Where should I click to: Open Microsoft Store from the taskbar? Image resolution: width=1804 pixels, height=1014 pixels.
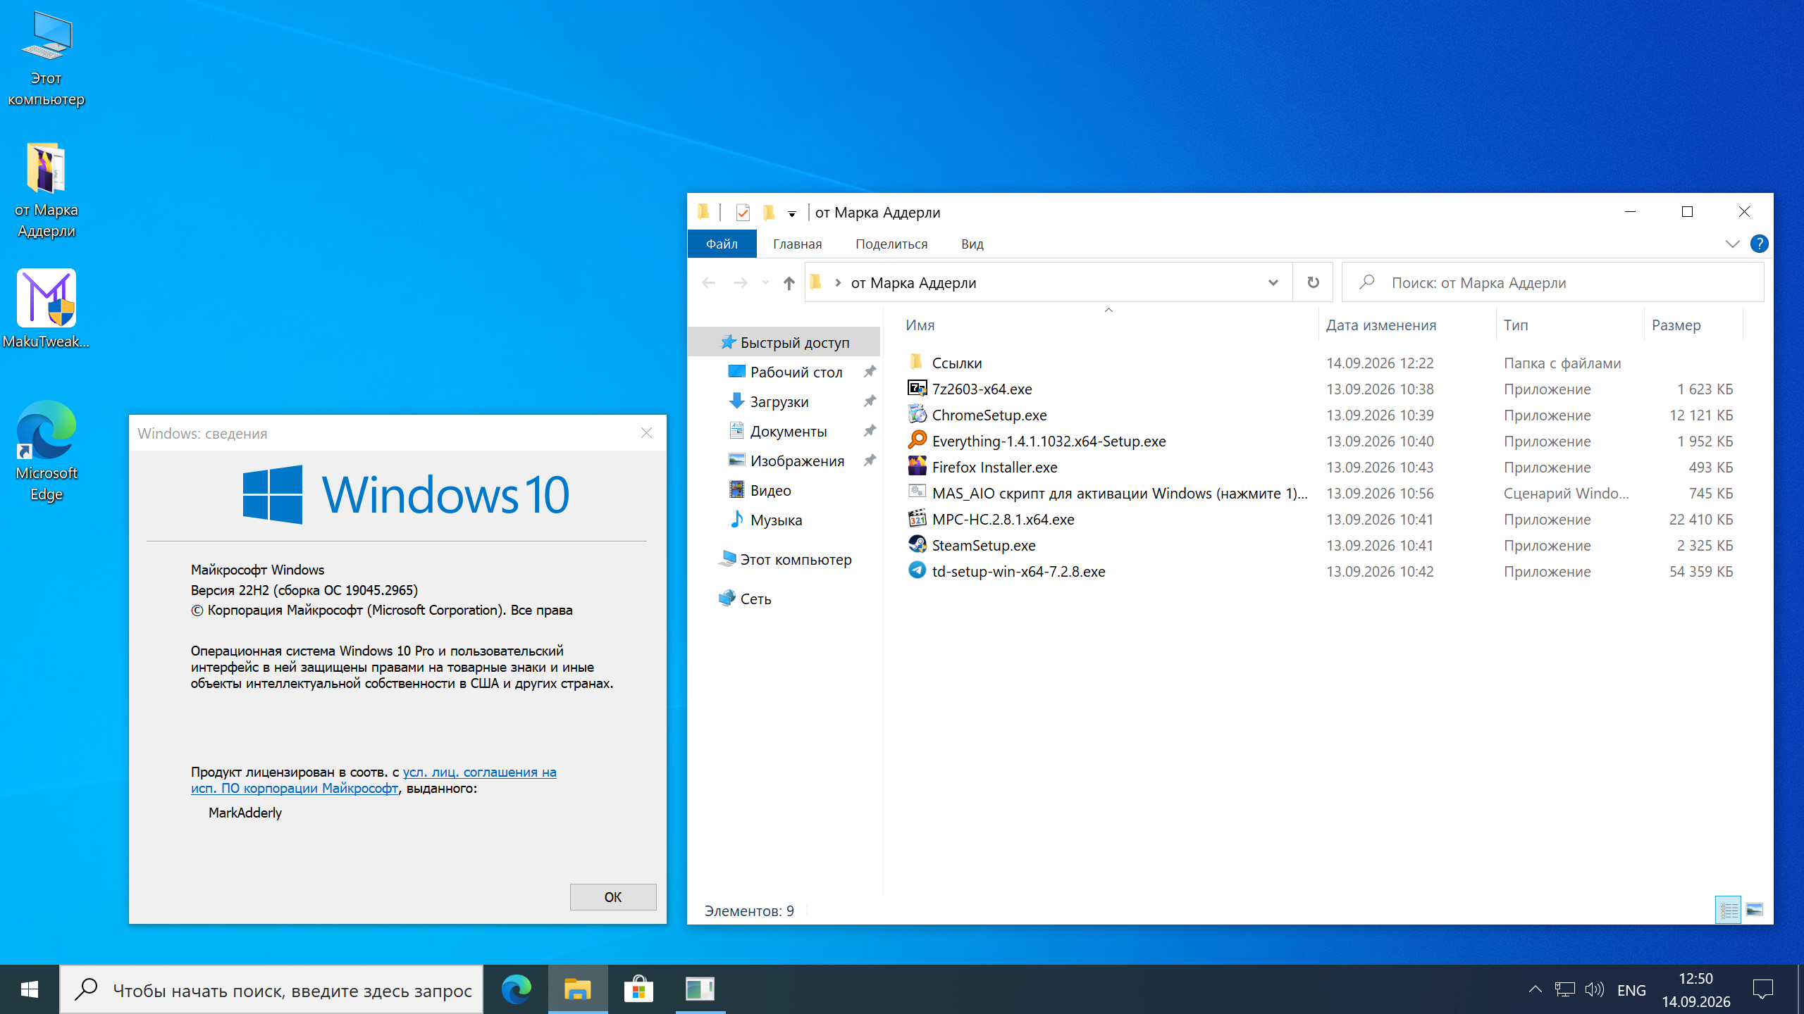638,989
